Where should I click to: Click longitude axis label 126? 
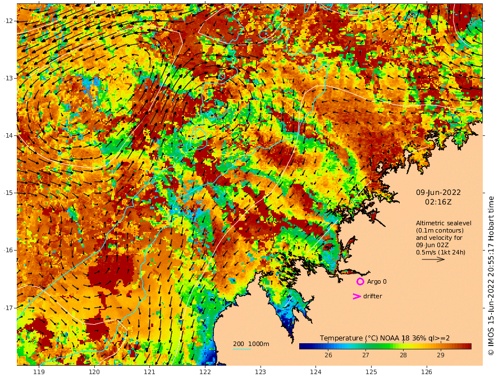coord(427,372)
